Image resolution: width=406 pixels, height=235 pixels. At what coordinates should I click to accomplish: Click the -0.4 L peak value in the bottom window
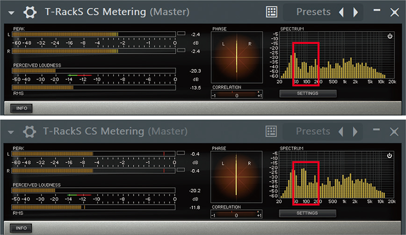point(195,154)
